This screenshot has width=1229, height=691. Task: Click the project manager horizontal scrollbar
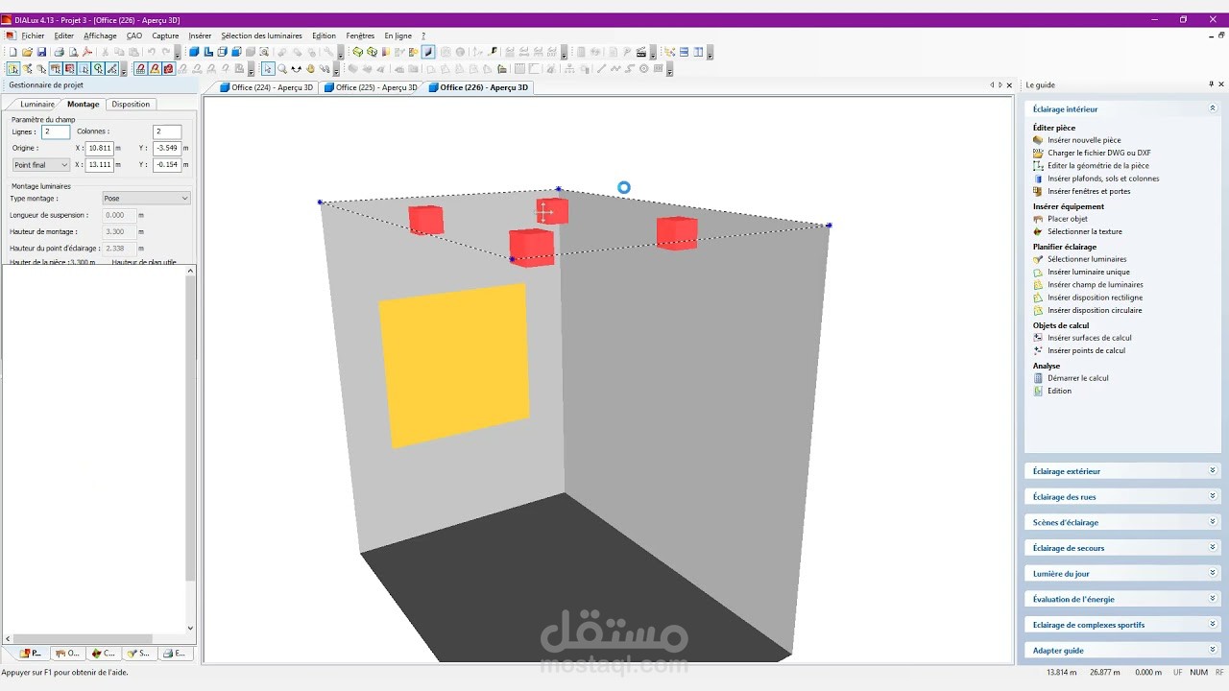[84, 639]
